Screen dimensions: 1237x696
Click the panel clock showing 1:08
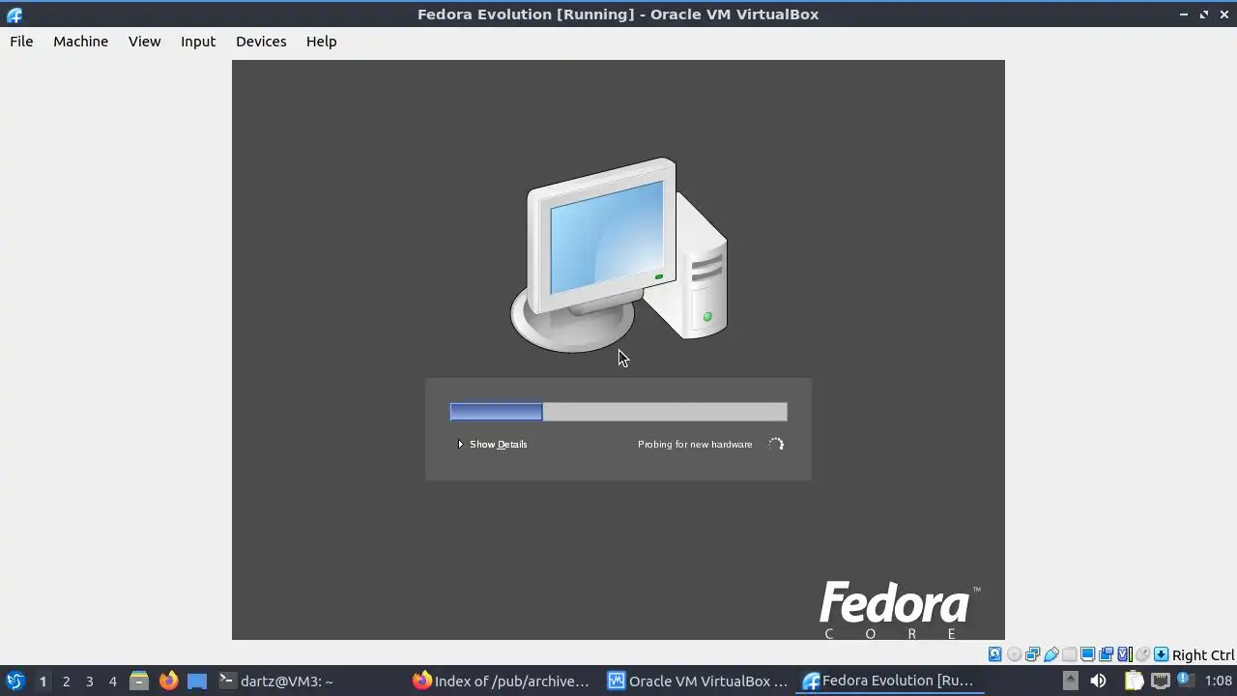coord(1218,681)
